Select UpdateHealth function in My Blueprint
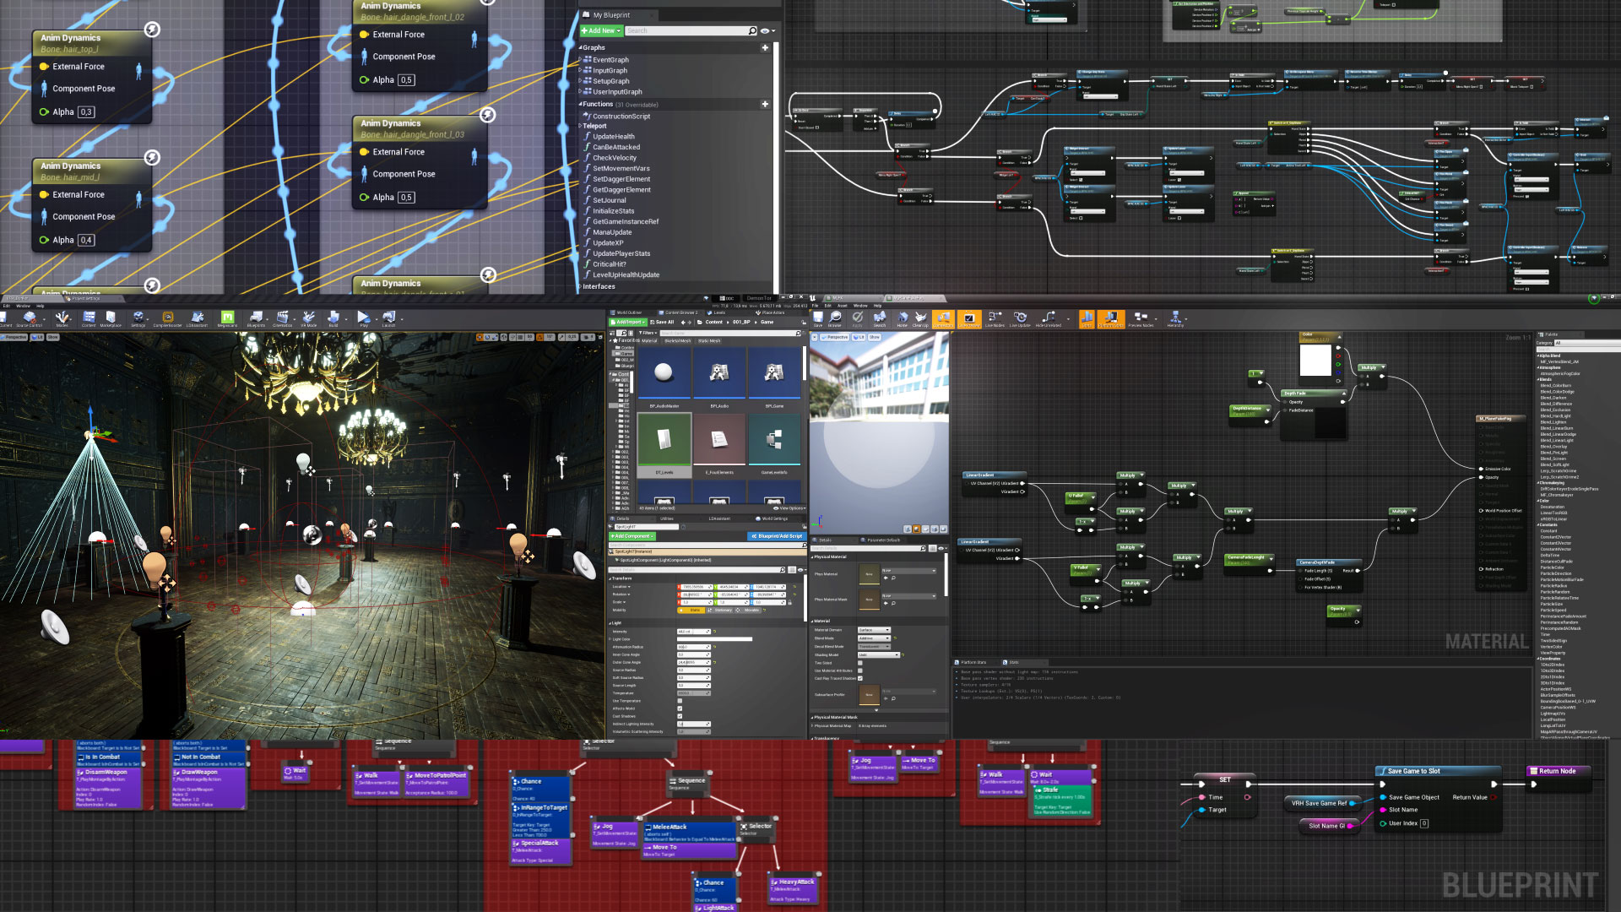This screenshot has height=912, width=1621. tap(613, 136)
